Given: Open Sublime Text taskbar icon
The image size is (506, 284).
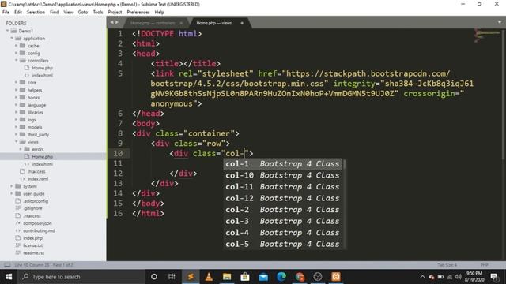Looking at the screenshot, I should pos(191,277).
